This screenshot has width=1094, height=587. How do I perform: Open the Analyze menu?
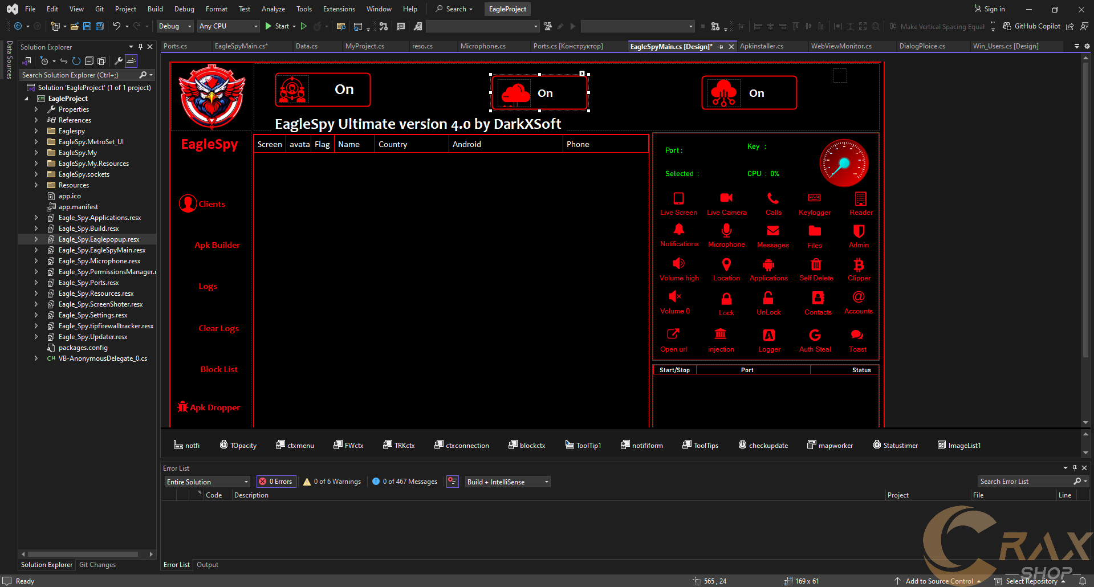[273, 9]
